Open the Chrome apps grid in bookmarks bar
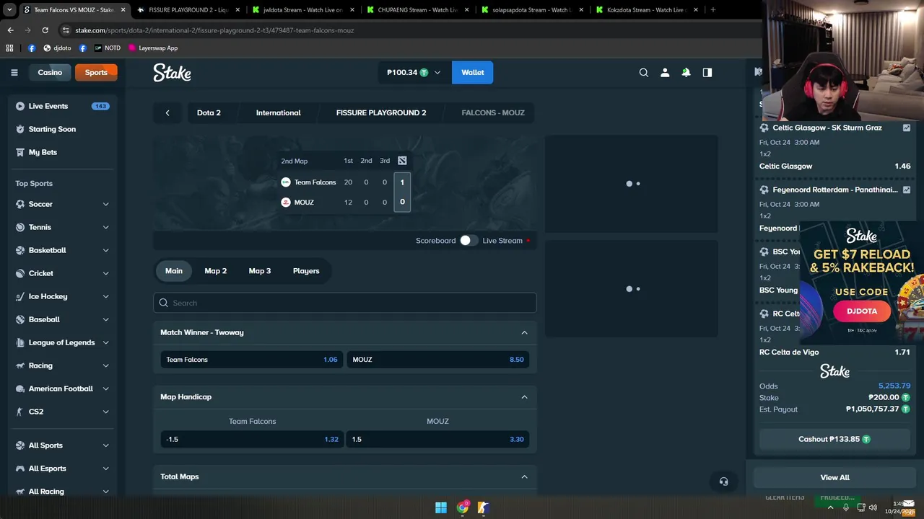This screenshot has width=924, height=519. (9, 48)
